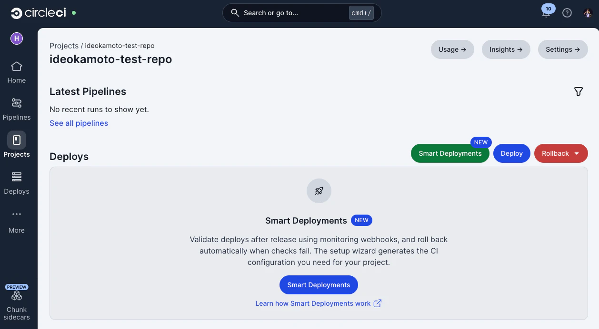
Task: Click the blue Smart Deployments button in card
Action: coord(319,285)
